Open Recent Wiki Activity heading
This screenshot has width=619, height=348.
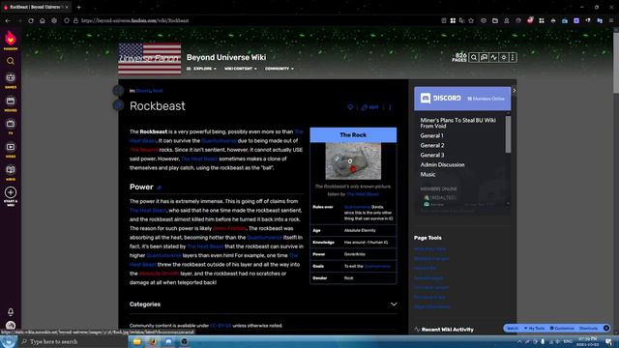pyautogui.click(x=447, y=330)
